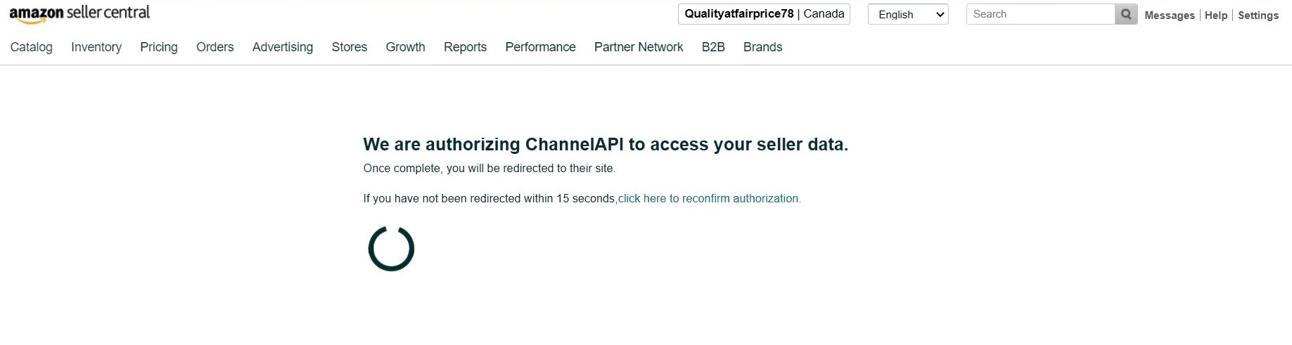Open the Advertising menu
Viewport: 1292px width, 345px height.
point(283,47)
